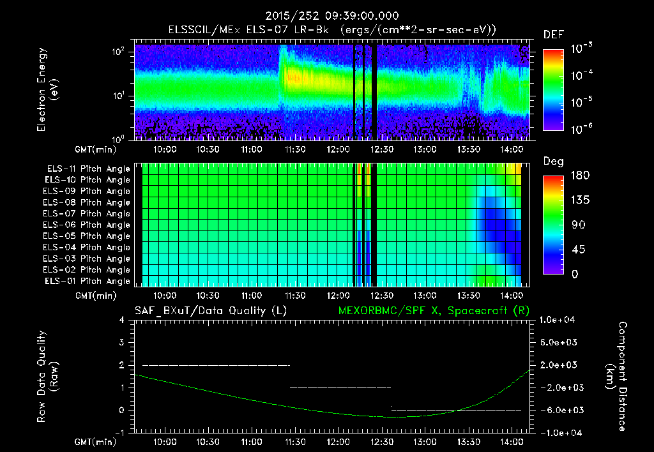
Task: Select the ELS-08 Pitch Angle row label
Action: 87,202
